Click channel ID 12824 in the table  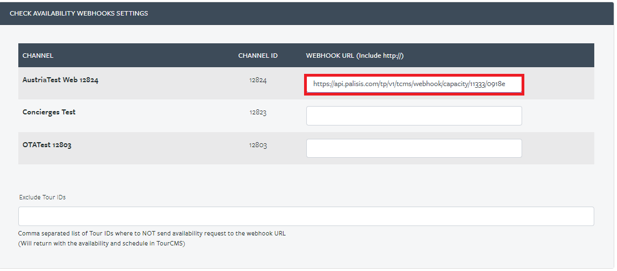click(x=258, y=81)
